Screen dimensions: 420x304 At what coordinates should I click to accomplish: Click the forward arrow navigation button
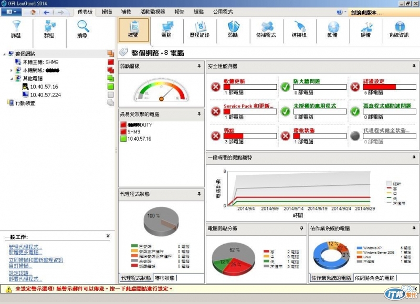point(61,12)
